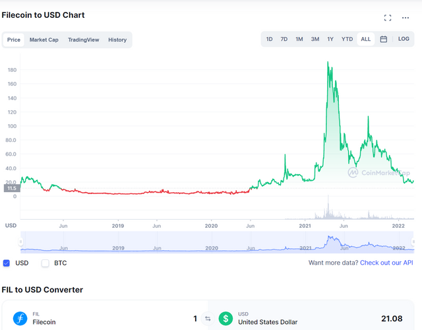Open the History tab
Viewport: 422px width, 330px height.
click(117, 40)
